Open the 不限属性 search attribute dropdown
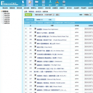93x93 pixels. click(x=87, y=15)
